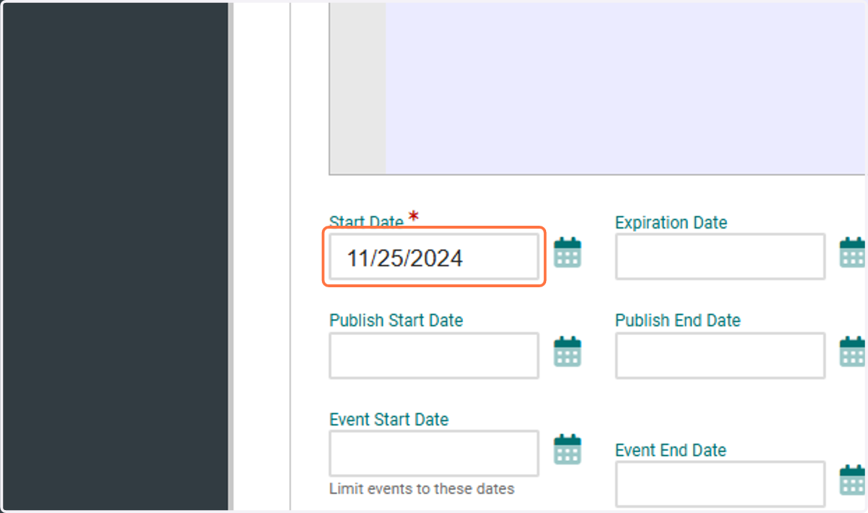This screenshot has width=868, height=513.
Task: Click 'Limit events to these dates' hint text
Action: (422, 488)
